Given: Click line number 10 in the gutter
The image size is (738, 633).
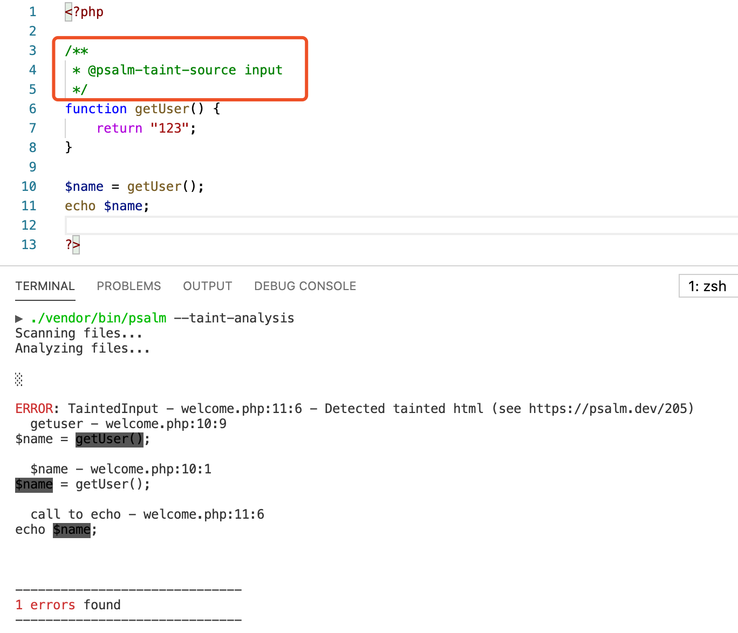Looking at the screenshot, I should tap(29, 187).
